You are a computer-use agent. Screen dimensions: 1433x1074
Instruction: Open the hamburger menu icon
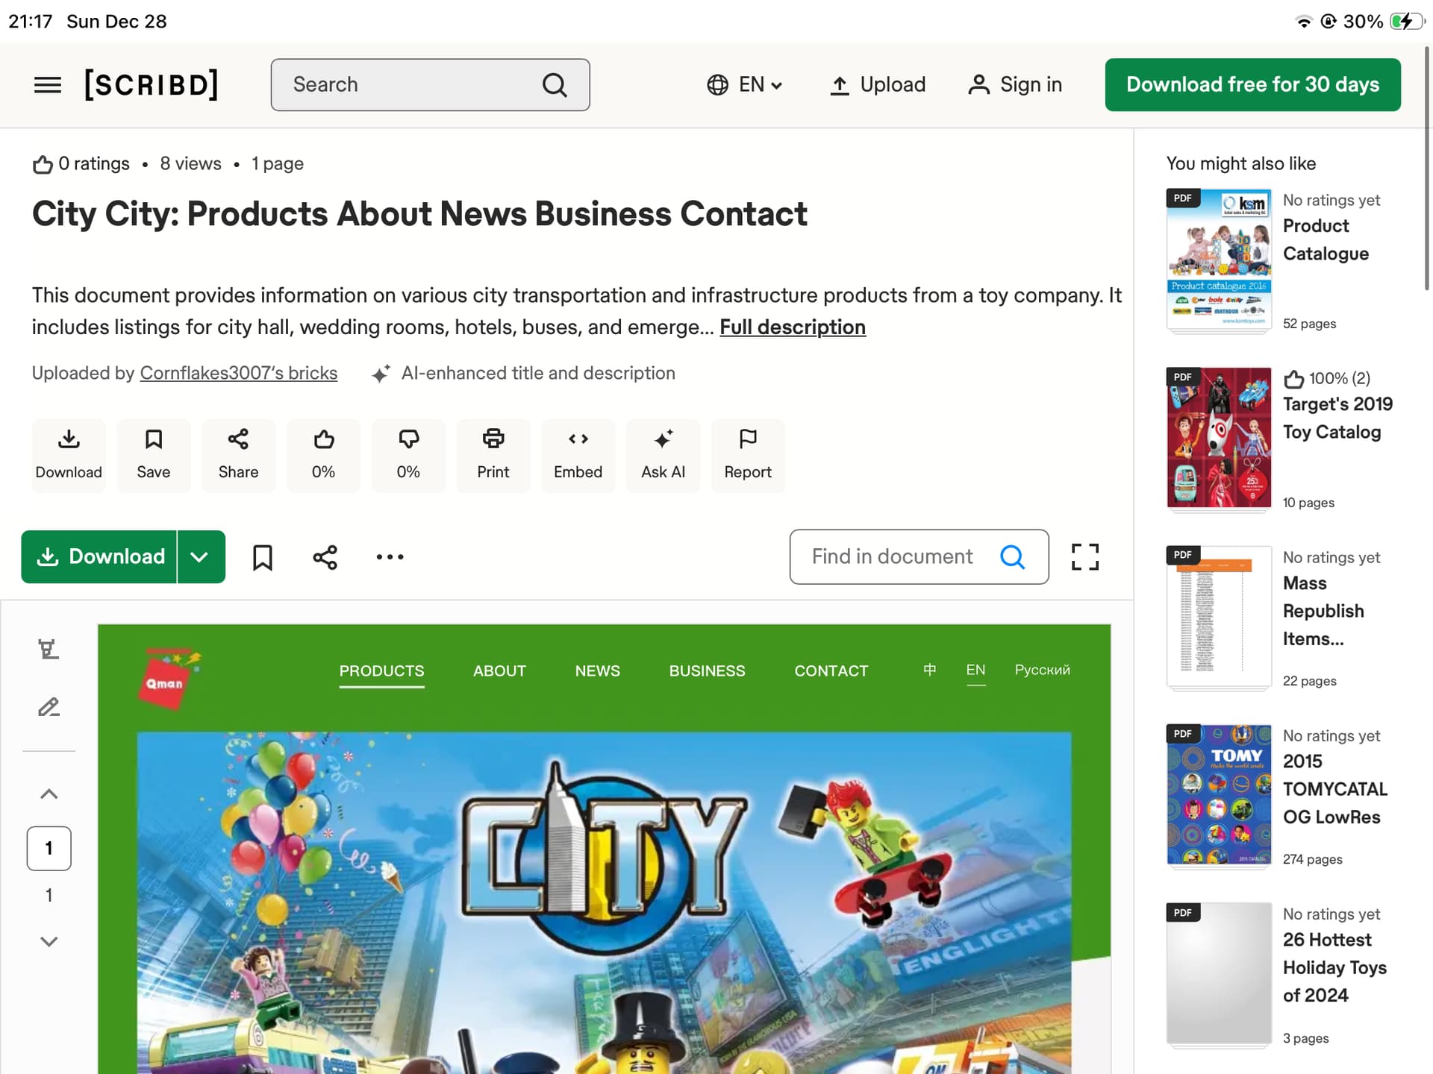[x=48, y=85]
